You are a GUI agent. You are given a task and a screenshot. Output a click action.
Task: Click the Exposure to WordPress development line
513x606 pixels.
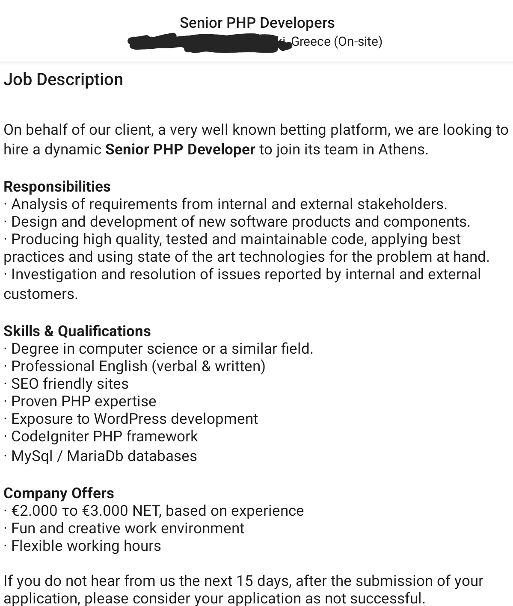click(x=130, y=419)
